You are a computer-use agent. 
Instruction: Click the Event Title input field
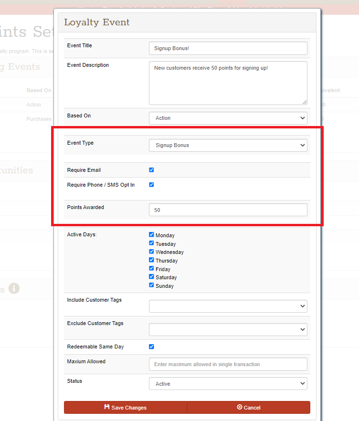[x=228, y=48]
